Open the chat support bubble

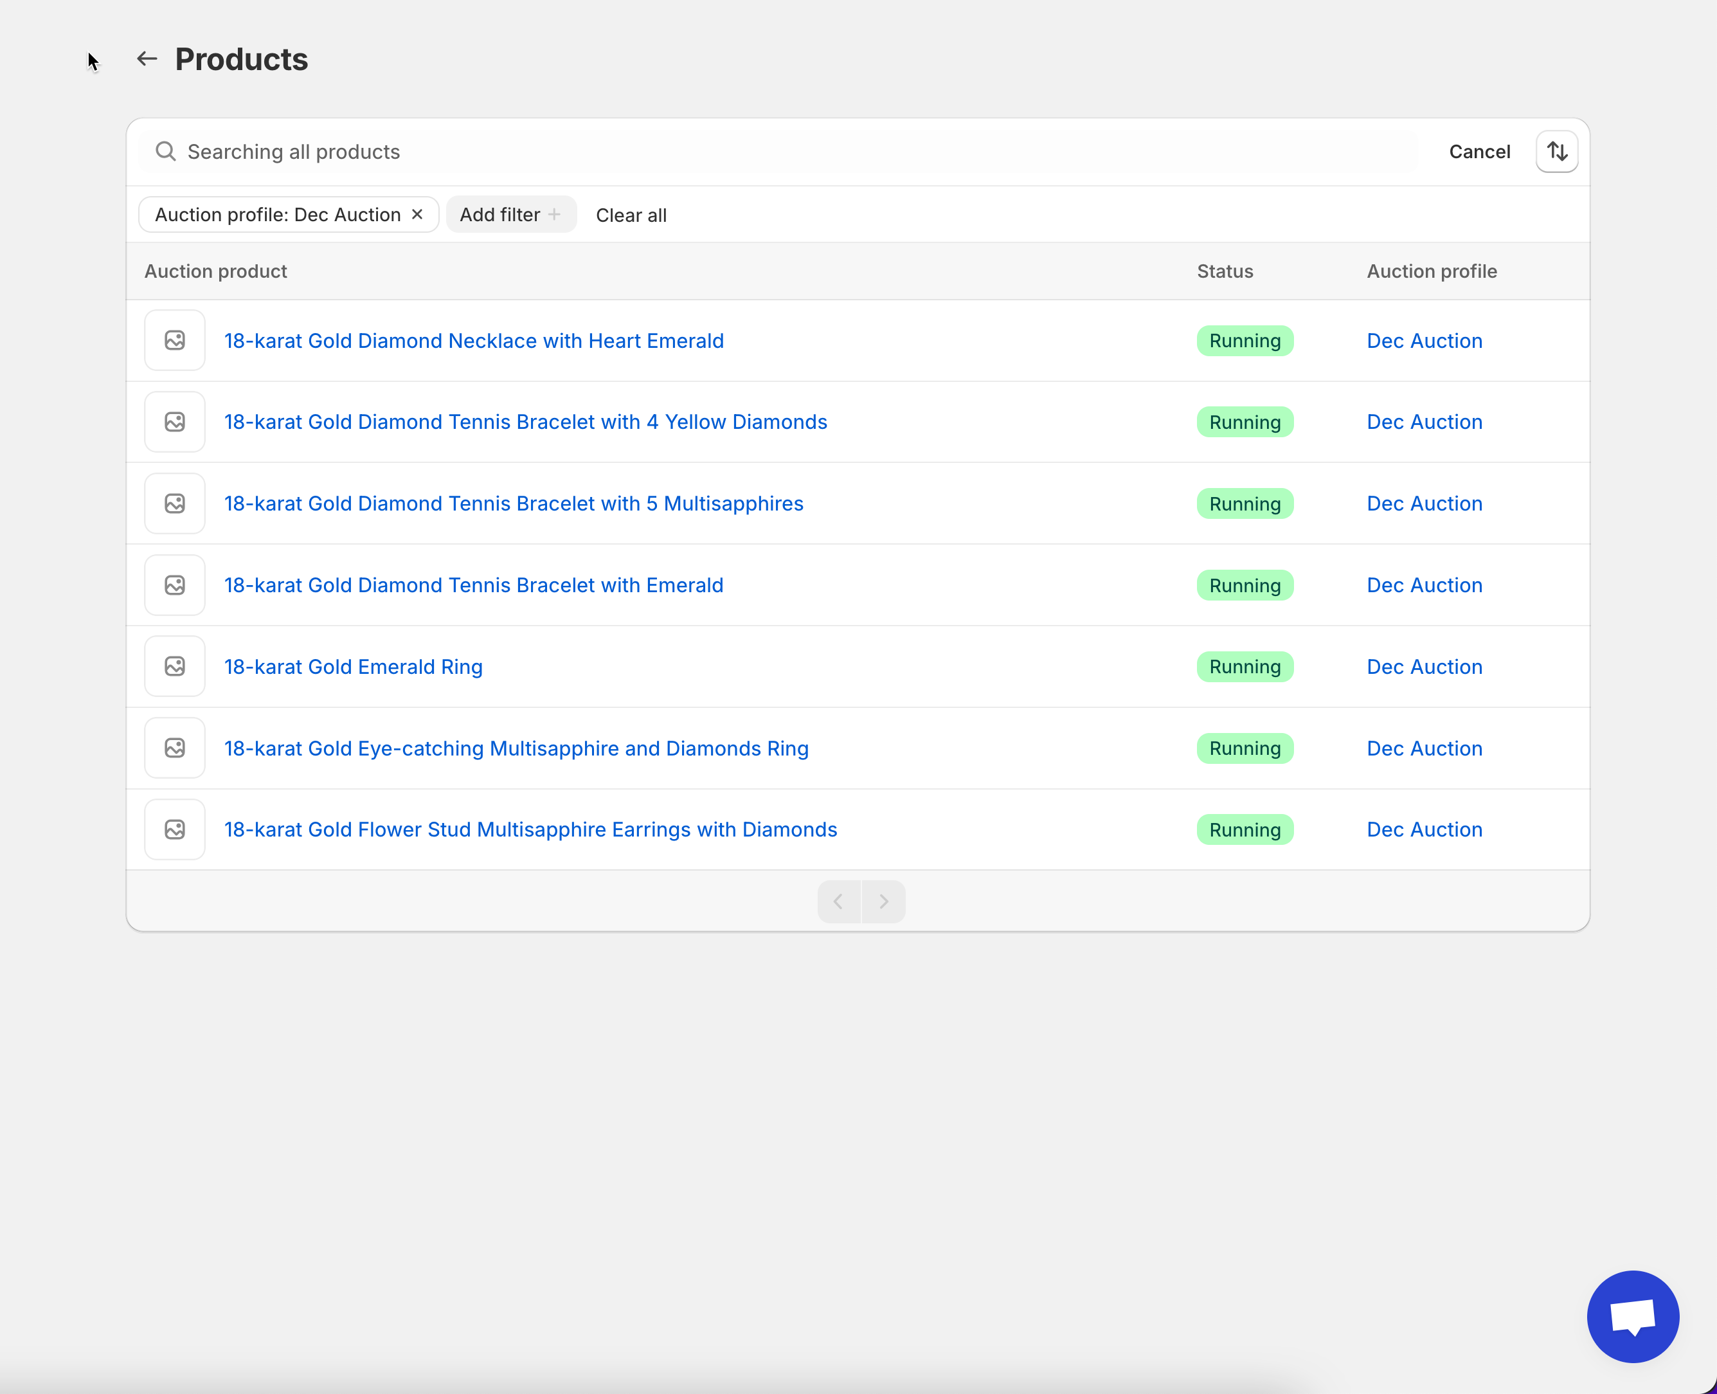tap(1632, 1316)
